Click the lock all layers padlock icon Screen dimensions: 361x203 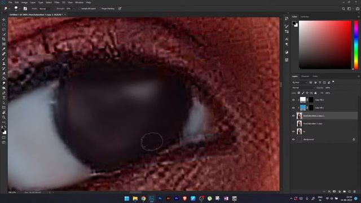[x=315, y=93]
